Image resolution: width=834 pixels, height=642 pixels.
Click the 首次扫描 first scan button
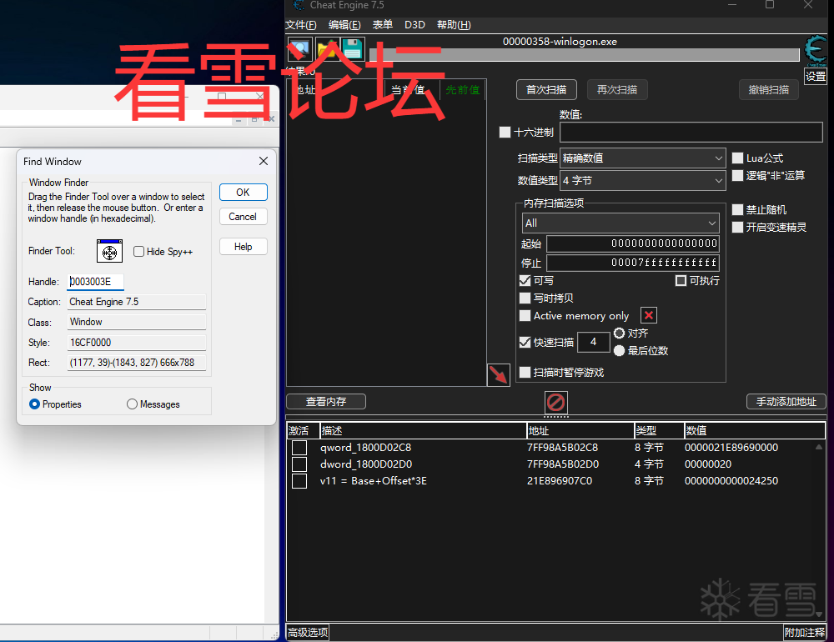[x=546, y=90]
